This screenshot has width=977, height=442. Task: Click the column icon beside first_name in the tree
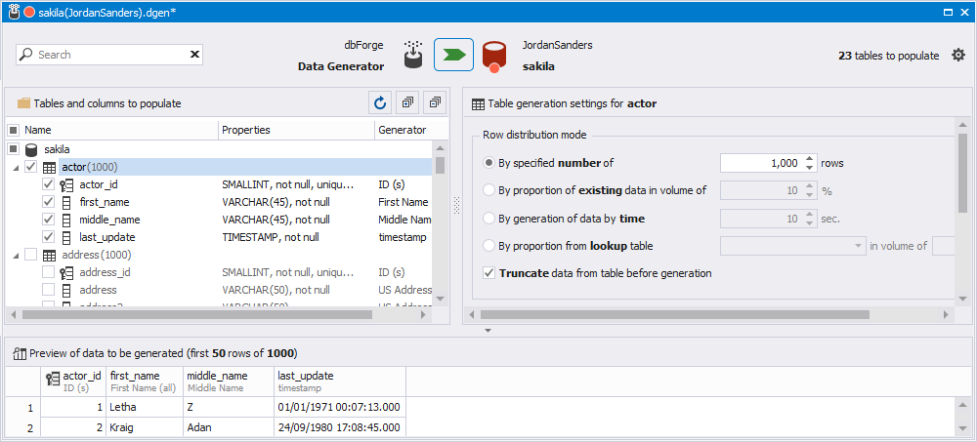(x=66, y=202)
